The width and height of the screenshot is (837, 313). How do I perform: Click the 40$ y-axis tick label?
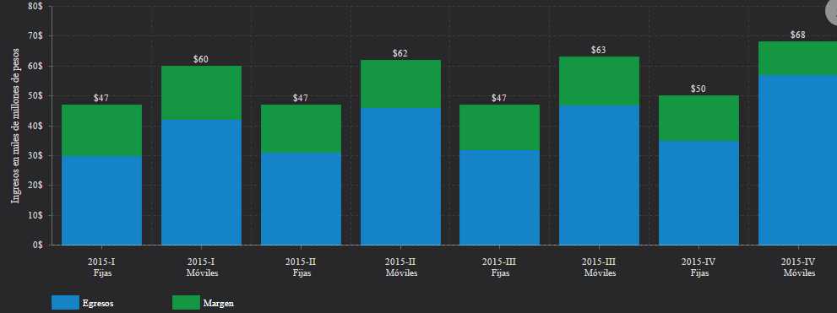36,126
